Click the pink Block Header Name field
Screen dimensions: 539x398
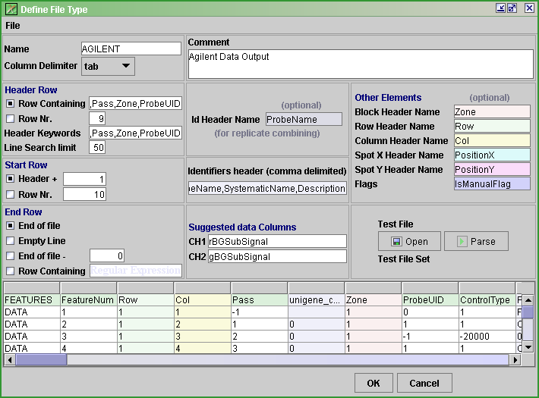(x=492, y=111)
